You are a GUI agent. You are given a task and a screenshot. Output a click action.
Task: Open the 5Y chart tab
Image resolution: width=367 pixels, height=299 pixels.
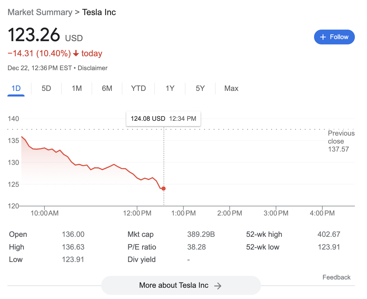coord(200,89)
